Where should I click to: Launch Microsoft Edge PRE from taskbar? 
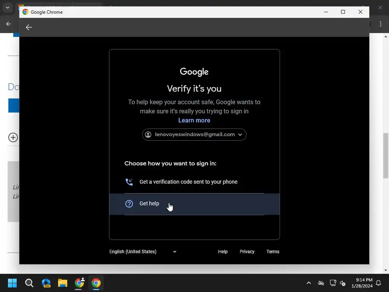point(46,283)
